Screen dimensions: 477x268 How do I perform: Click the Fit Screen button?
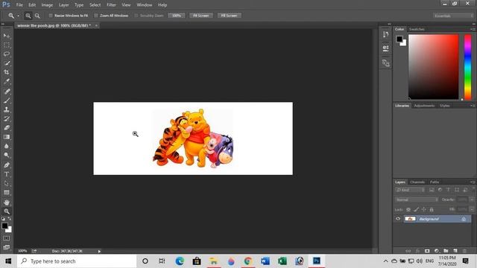[x=201, y=16]
